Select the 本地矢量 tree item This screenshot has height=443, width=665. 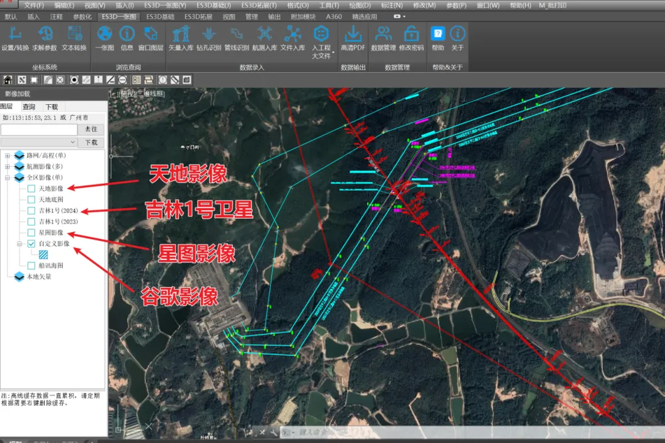(39, 277)
